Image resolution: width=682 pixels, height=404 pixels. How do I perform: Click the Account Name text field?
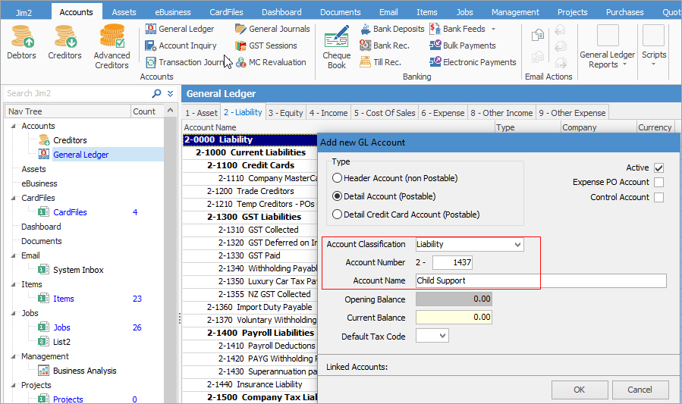click(x=540, y=280)
